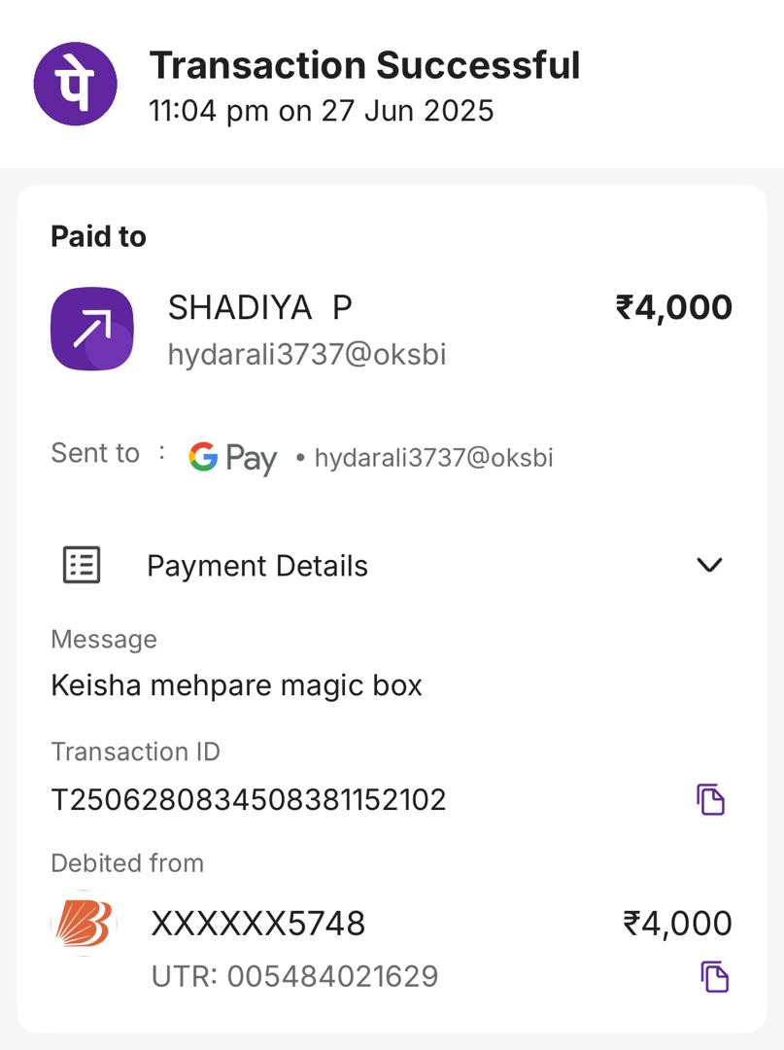The width and height of the screenshot is (784, 1050).
Task: Select the message text Keisha mehpare magic box
Action: pyautogui.click(x=236, y=685)
